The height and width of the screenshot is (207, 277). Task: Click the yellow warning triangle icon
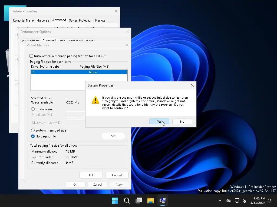tap(95, 100)
